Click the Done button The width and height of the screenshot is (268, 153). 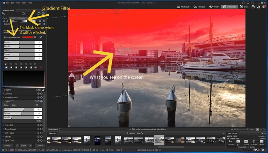click(24, 146)
